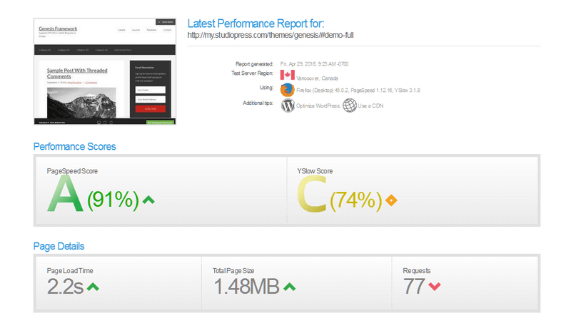Screen dimensions: 571x323
Task: Open the Genesis Framework site screenshot thumbnail
Action: [105, 71]
